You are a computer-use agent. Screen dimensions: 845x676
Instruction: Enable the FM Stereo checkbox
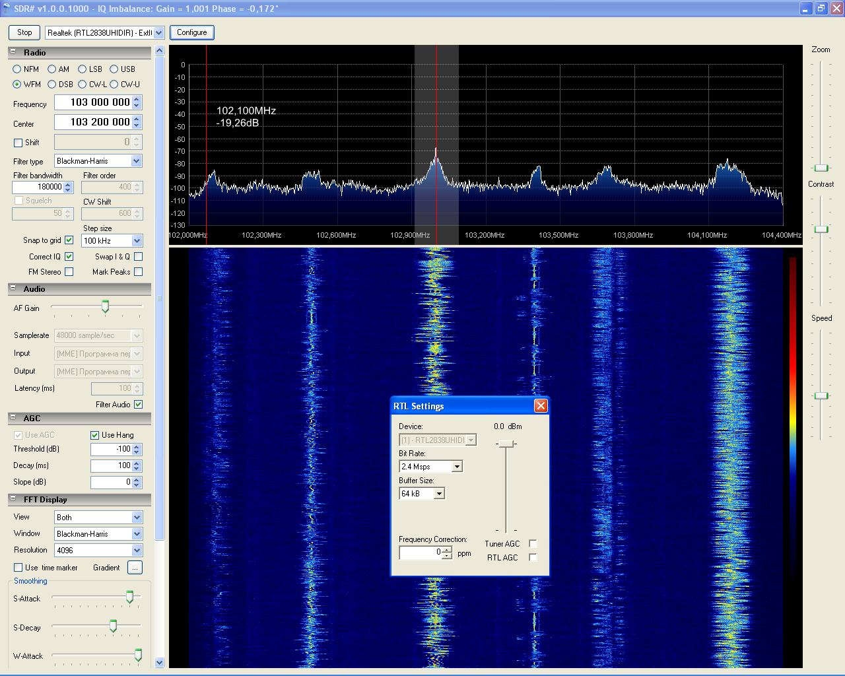pos(69,272)
